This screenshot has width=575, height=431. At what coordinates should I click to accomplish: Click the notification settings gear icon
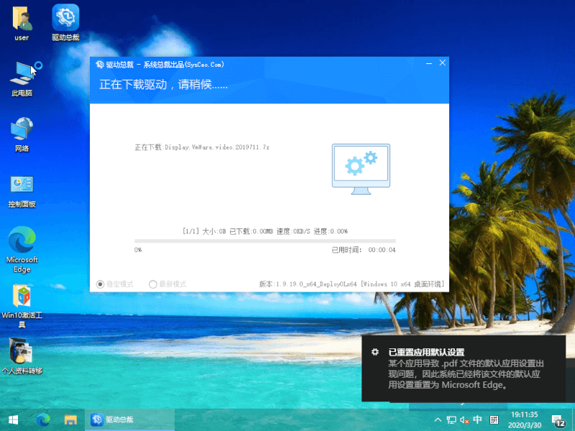(374, 352)
